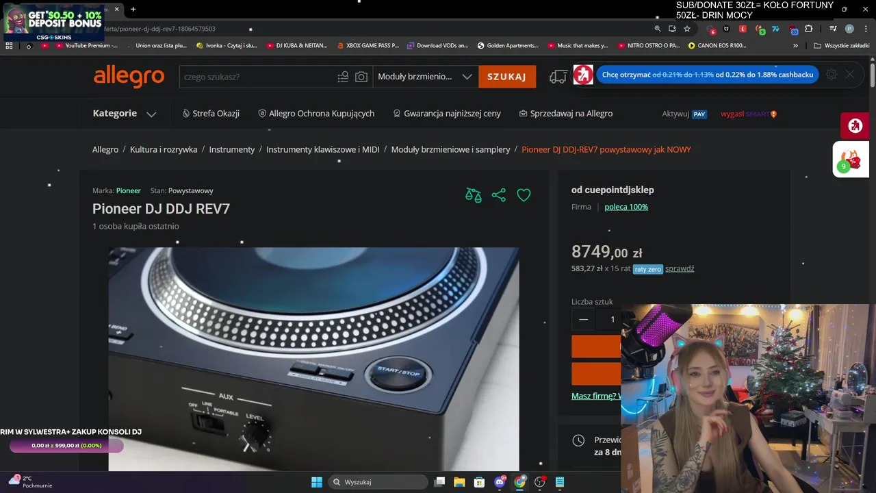Click the Chrome address bar URL
The image size is (876, 493).
point(161,29)
